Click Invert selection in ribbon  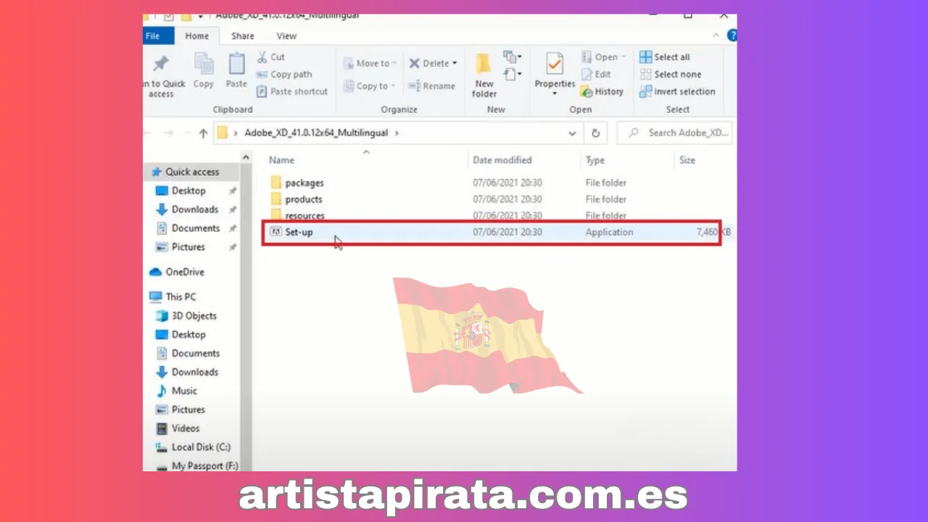click(677, 91)
